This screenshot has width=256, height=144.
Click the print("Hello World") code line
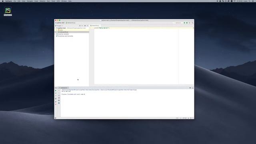click(x=102, y=28)
